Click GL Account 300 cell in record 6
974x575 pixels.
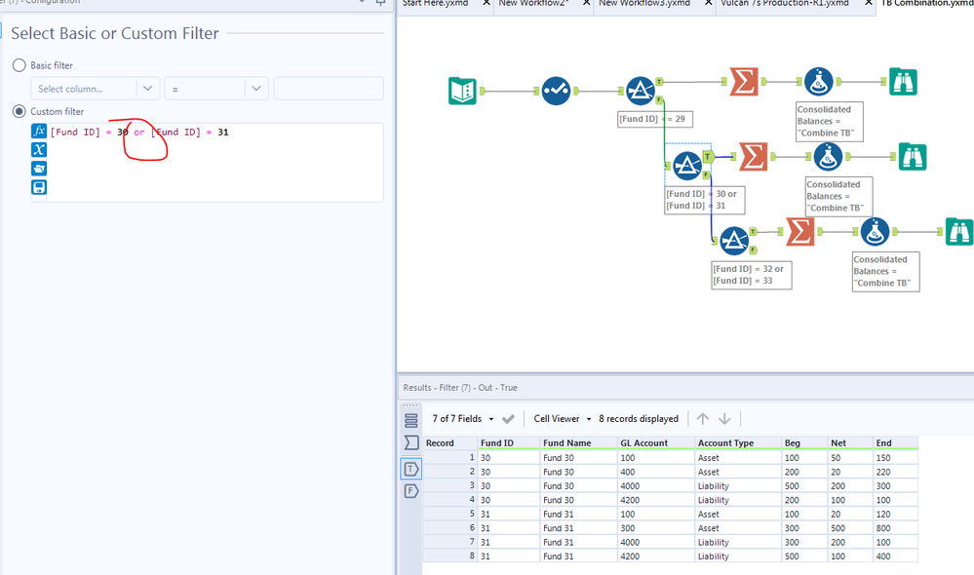[656, 528]
